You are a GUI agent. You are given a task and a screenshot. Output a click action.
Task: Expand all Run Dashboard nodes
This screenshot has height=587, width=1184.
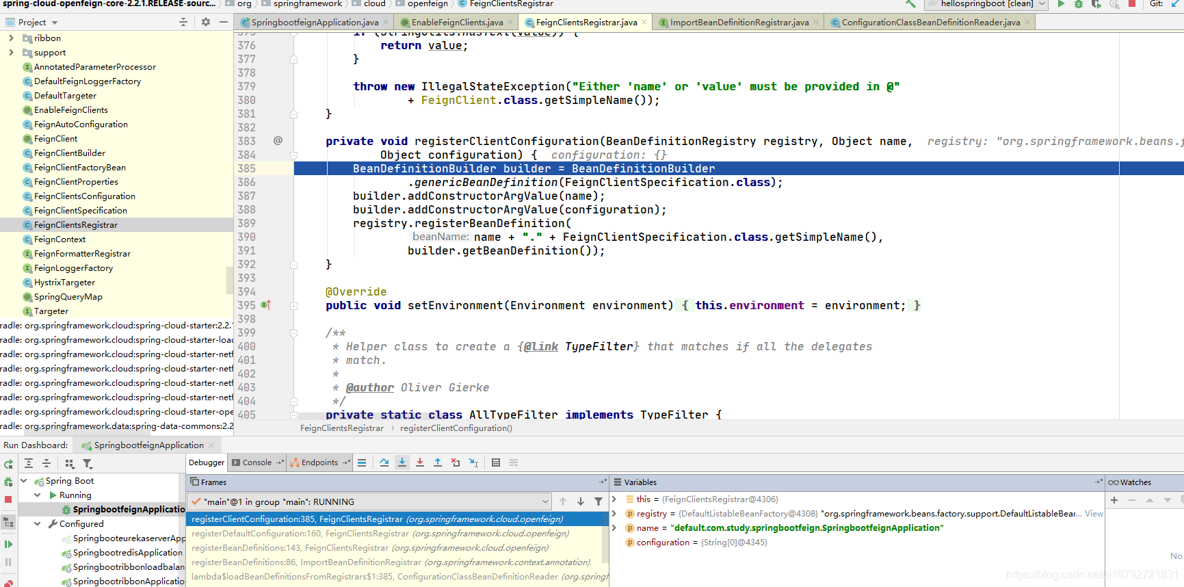click(x=29, y=464)
